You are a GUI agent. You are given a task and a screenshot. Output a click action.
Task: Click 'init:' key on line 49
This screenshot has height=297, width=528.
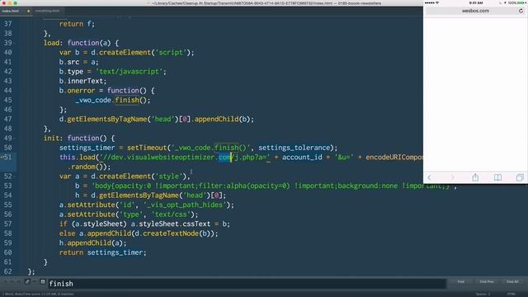[x=53, y=139]
